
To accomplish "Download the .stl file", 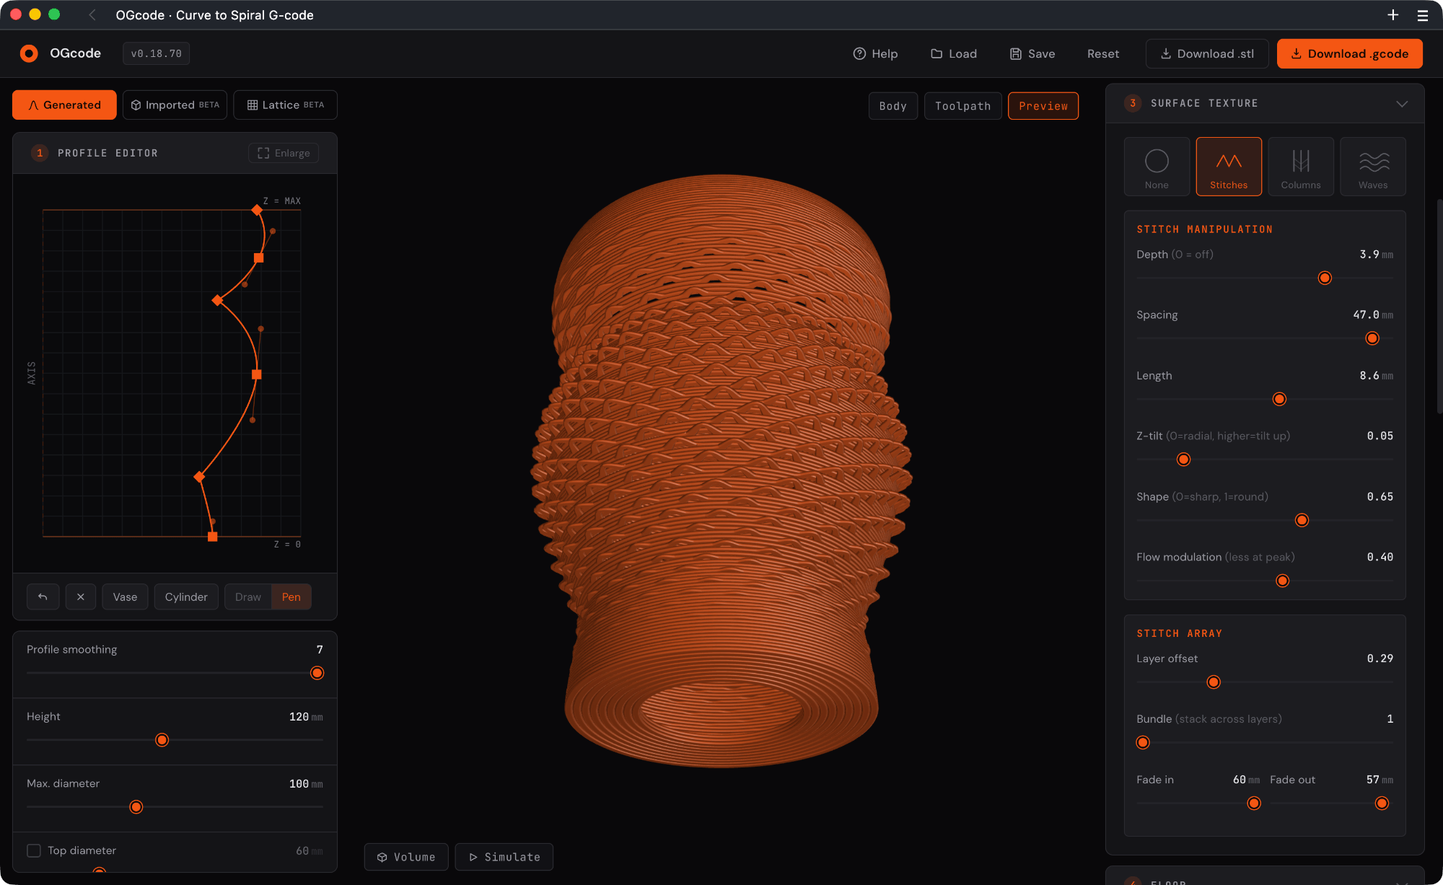I will click(x=1207, y=53).
